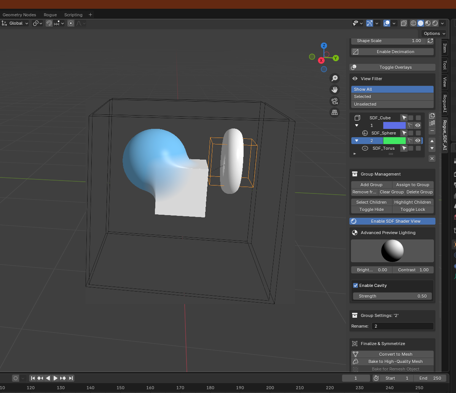Toggle visibility eye of group 2
Screen dimensions: 456x393
[x=418, y=141]
